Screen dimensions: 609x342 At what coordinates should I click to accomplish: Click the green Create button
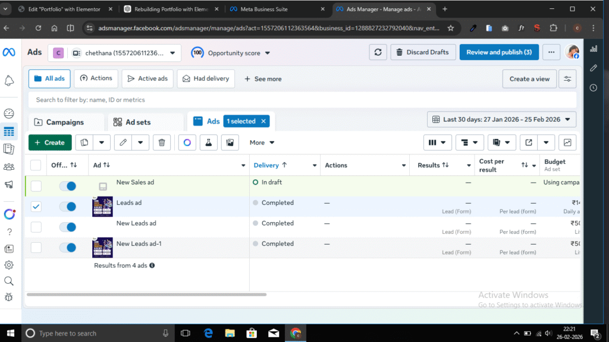tap(50, 142)
